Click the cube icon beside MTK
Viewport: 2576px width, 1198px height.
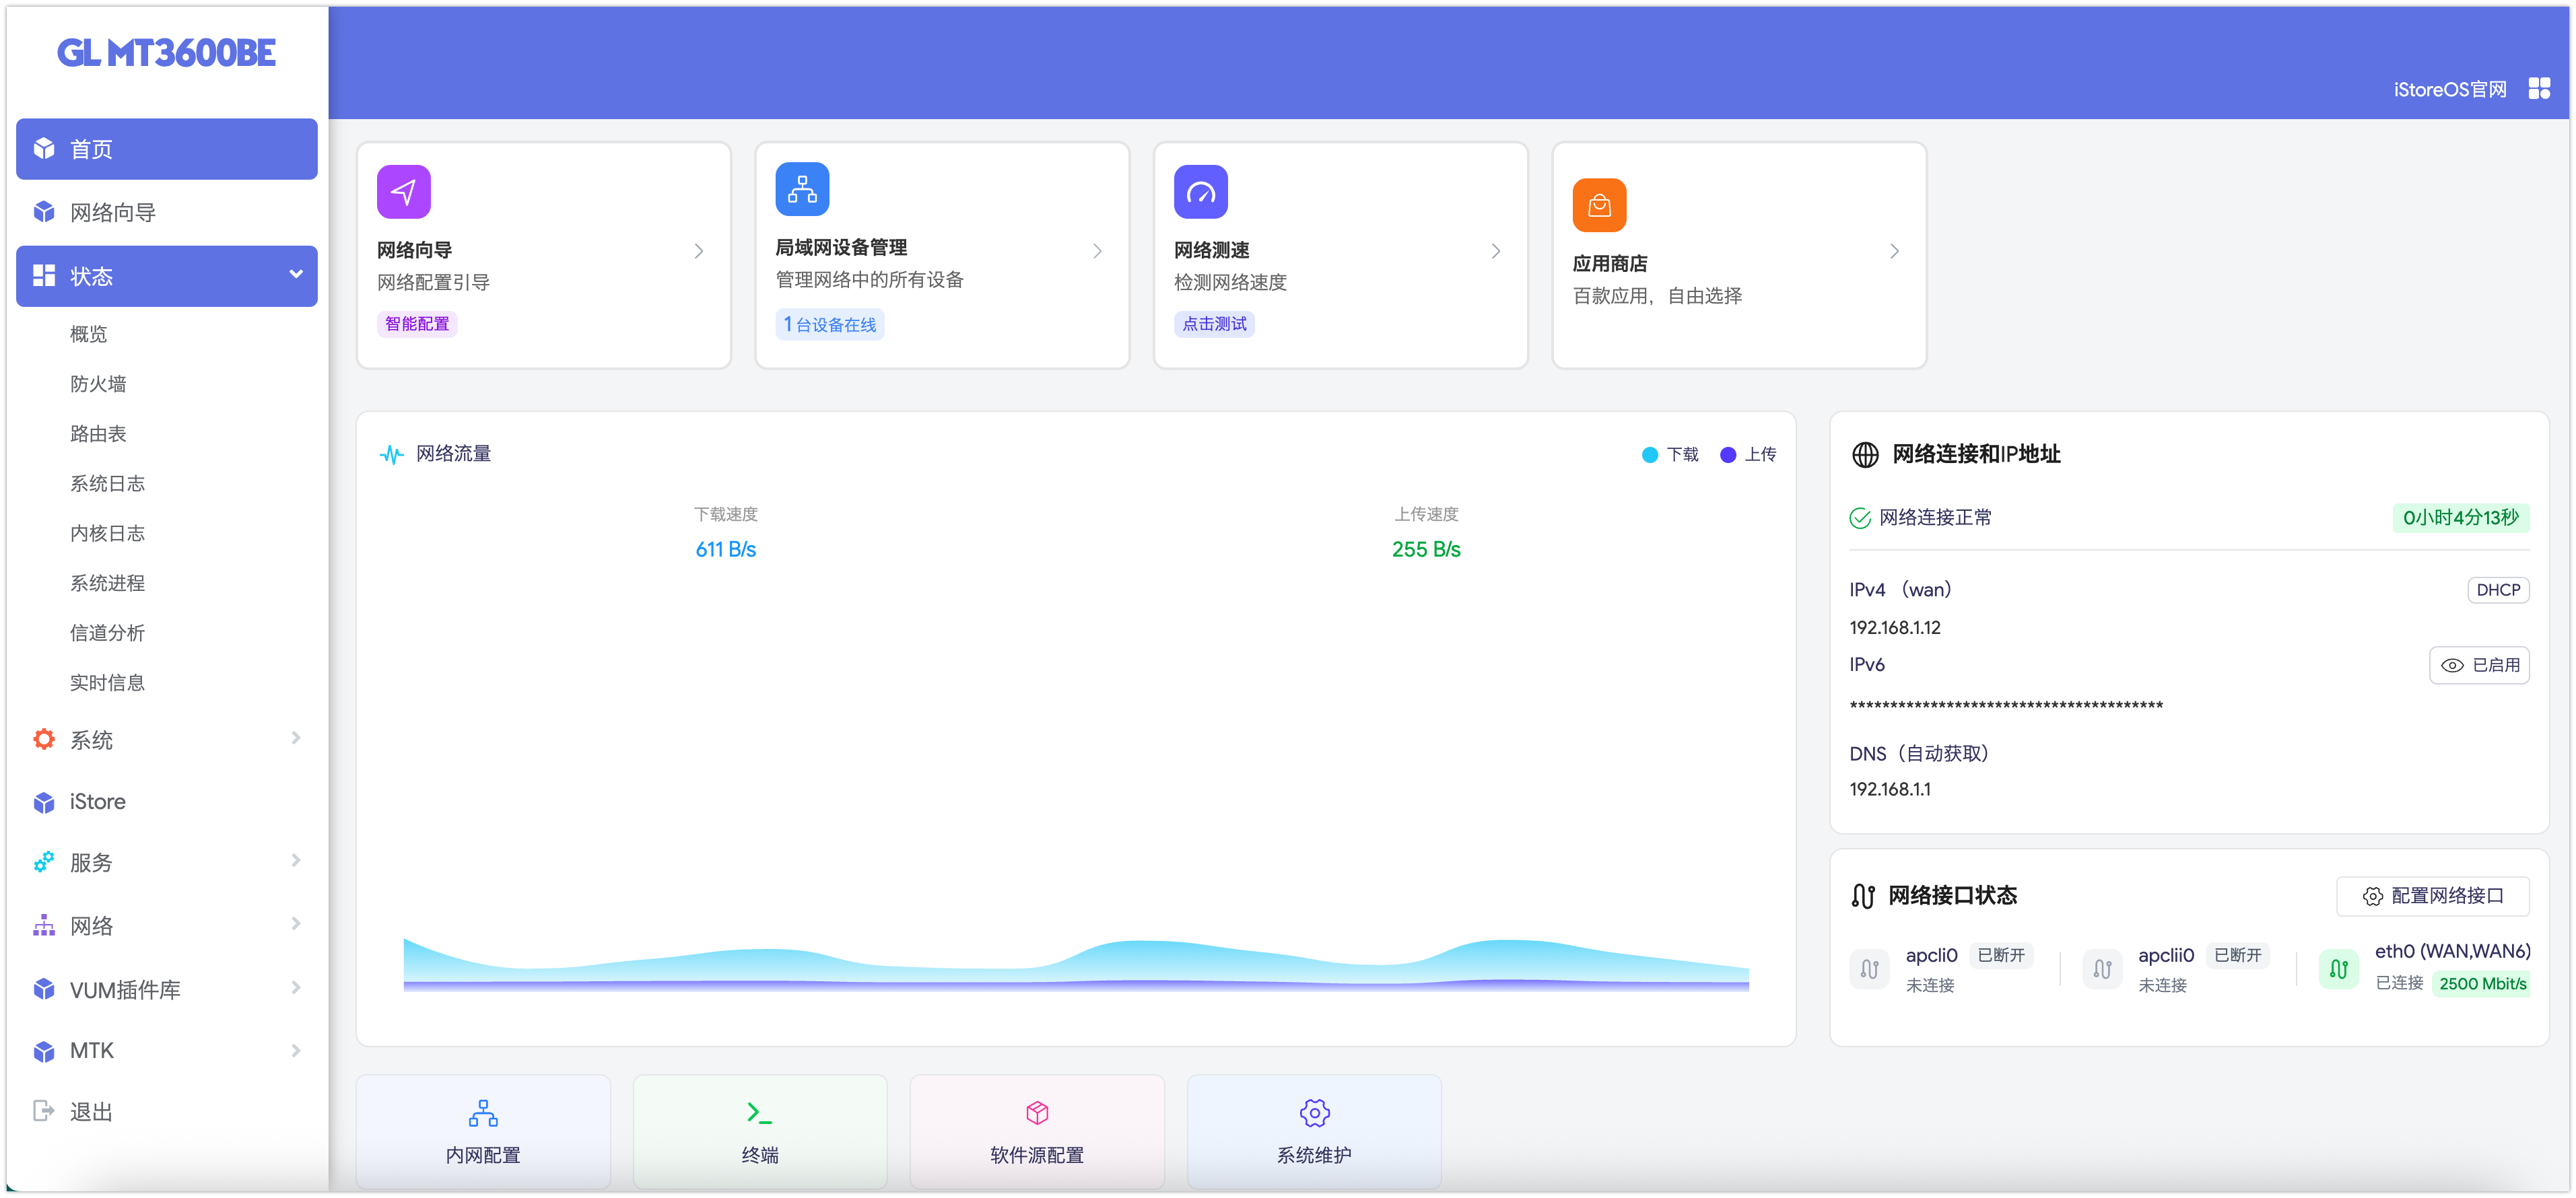44,1052
